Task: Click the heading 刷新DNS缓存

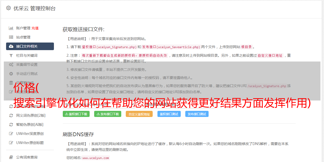Action: pos(78,134)
